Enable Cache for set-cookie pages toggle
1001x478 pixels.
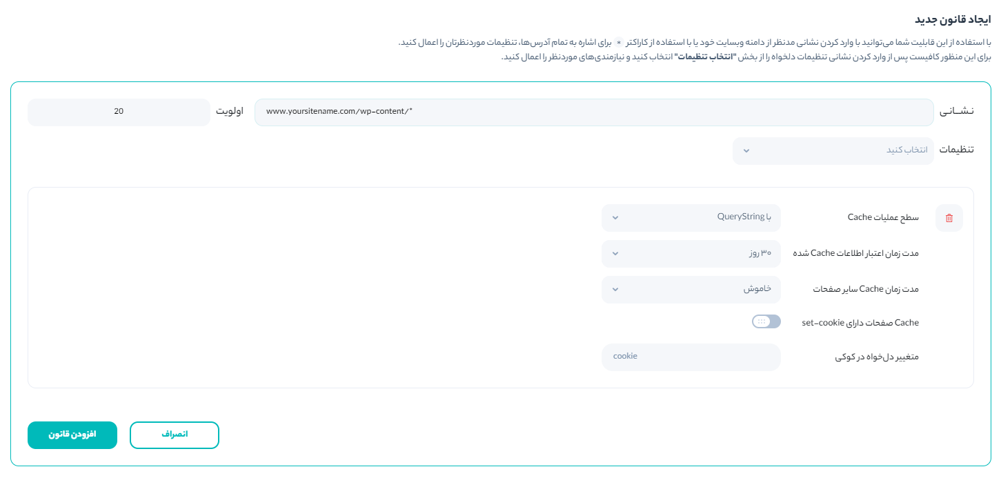click(x=766, y=321)
